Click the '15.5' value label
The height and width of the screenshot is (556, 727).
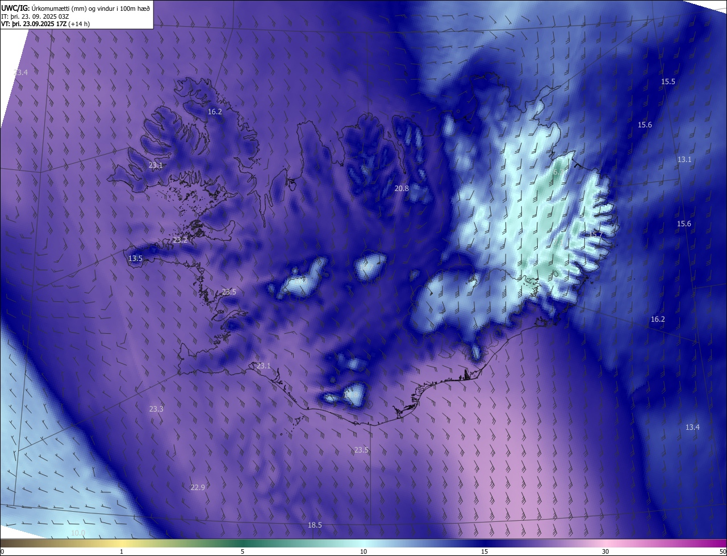[x=668, y=81]
